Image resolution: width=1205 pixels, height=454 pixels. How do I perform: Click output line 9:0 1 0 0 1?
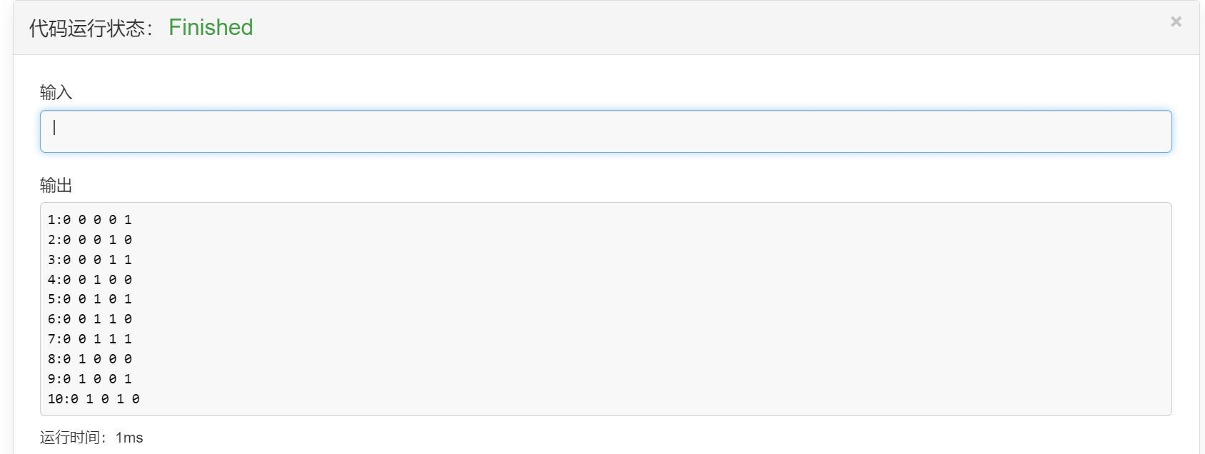pyautogui.click(x=90, y=379)
